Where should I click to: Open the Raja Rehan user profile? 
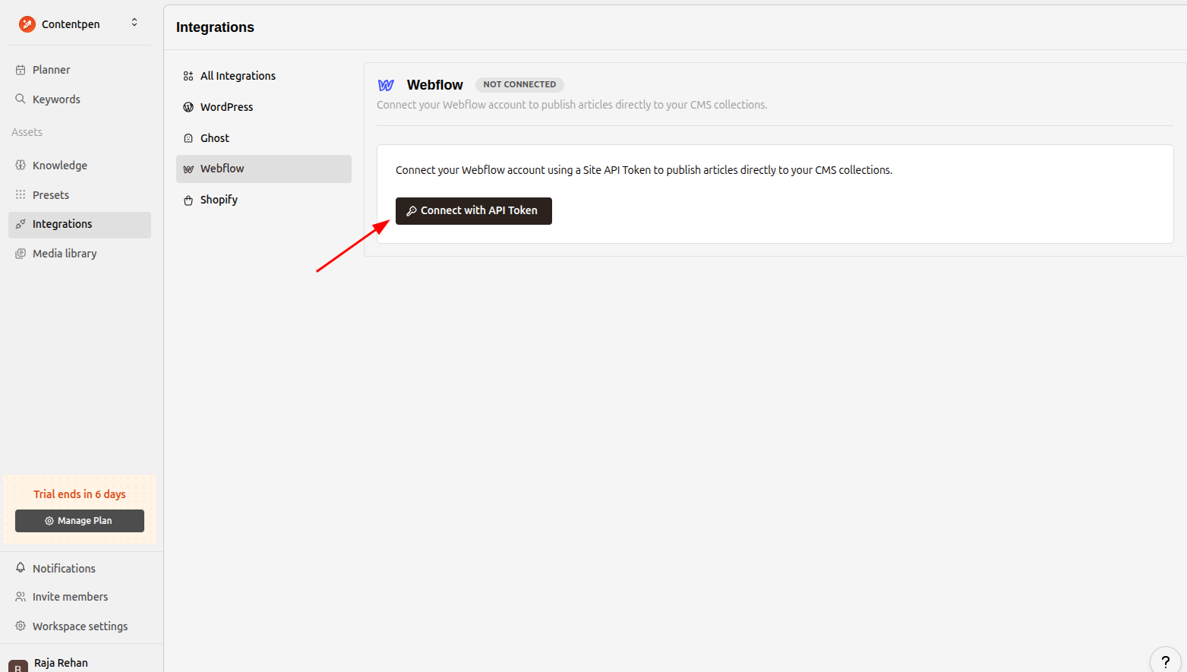coord(61,663)
